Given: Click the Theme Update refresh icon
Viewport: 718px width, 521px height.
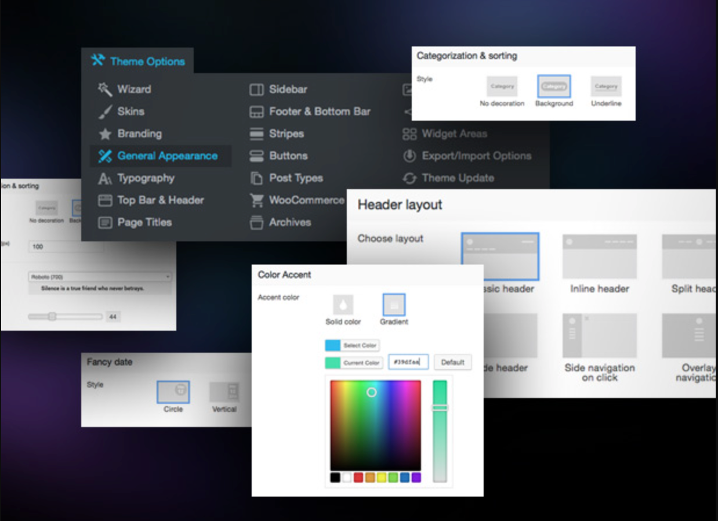Looking at the screenshot, I should (409, 178).
